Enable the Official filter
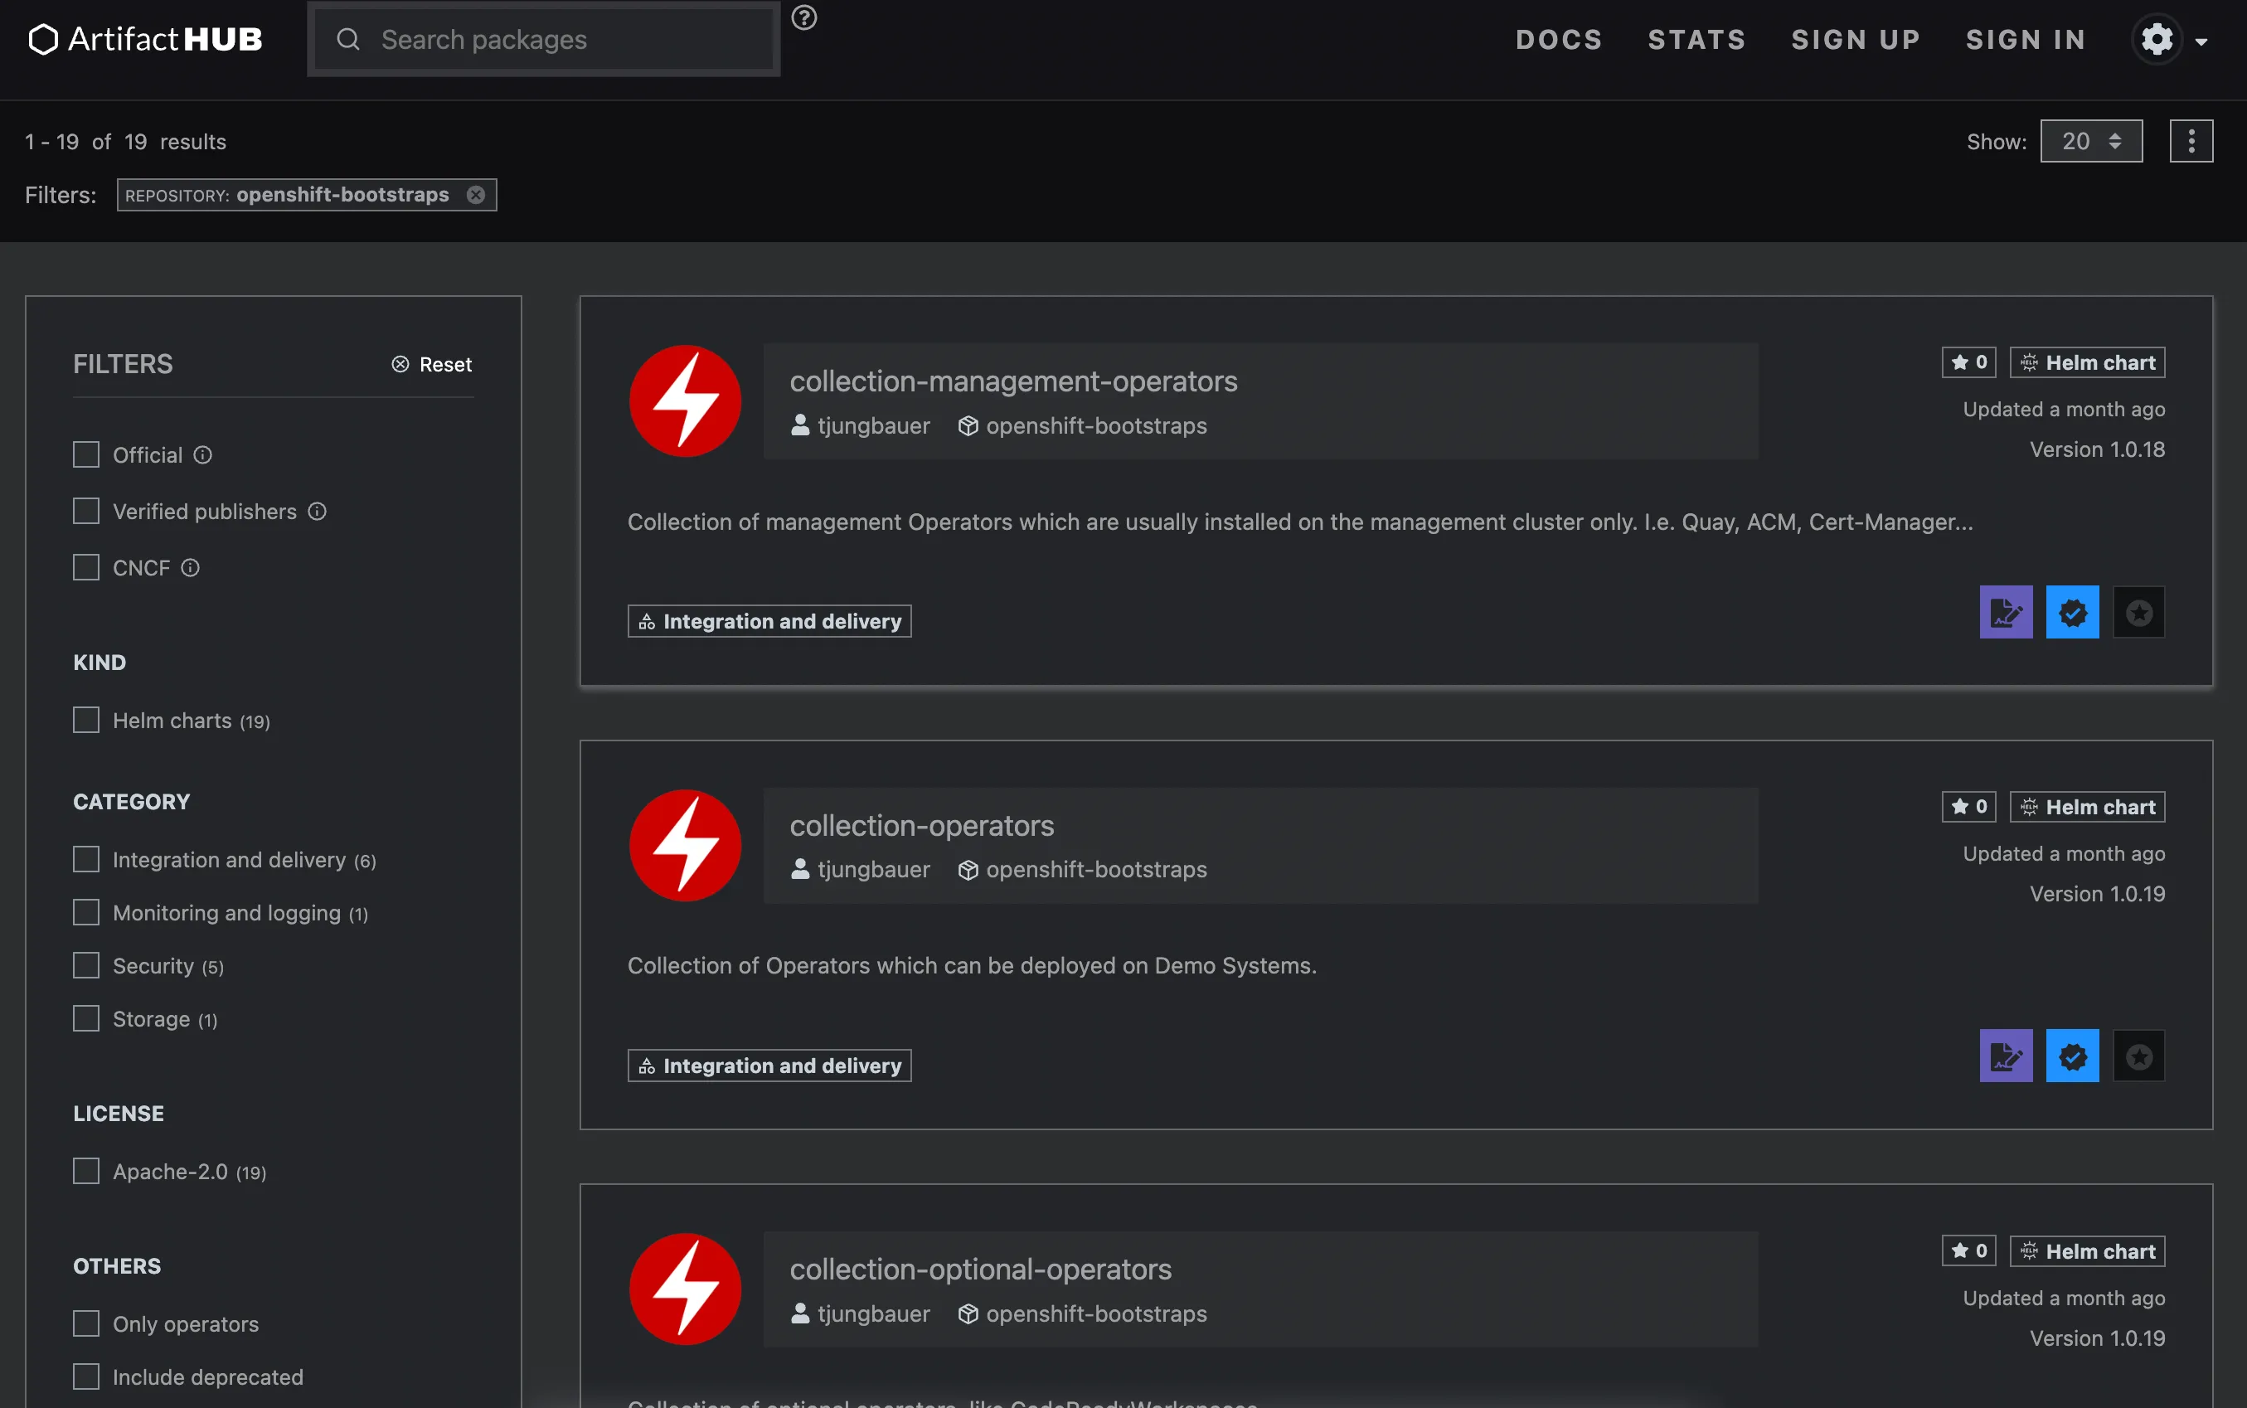The image size is (2247, 1408). pyautogui.click(x=85, y=454)
